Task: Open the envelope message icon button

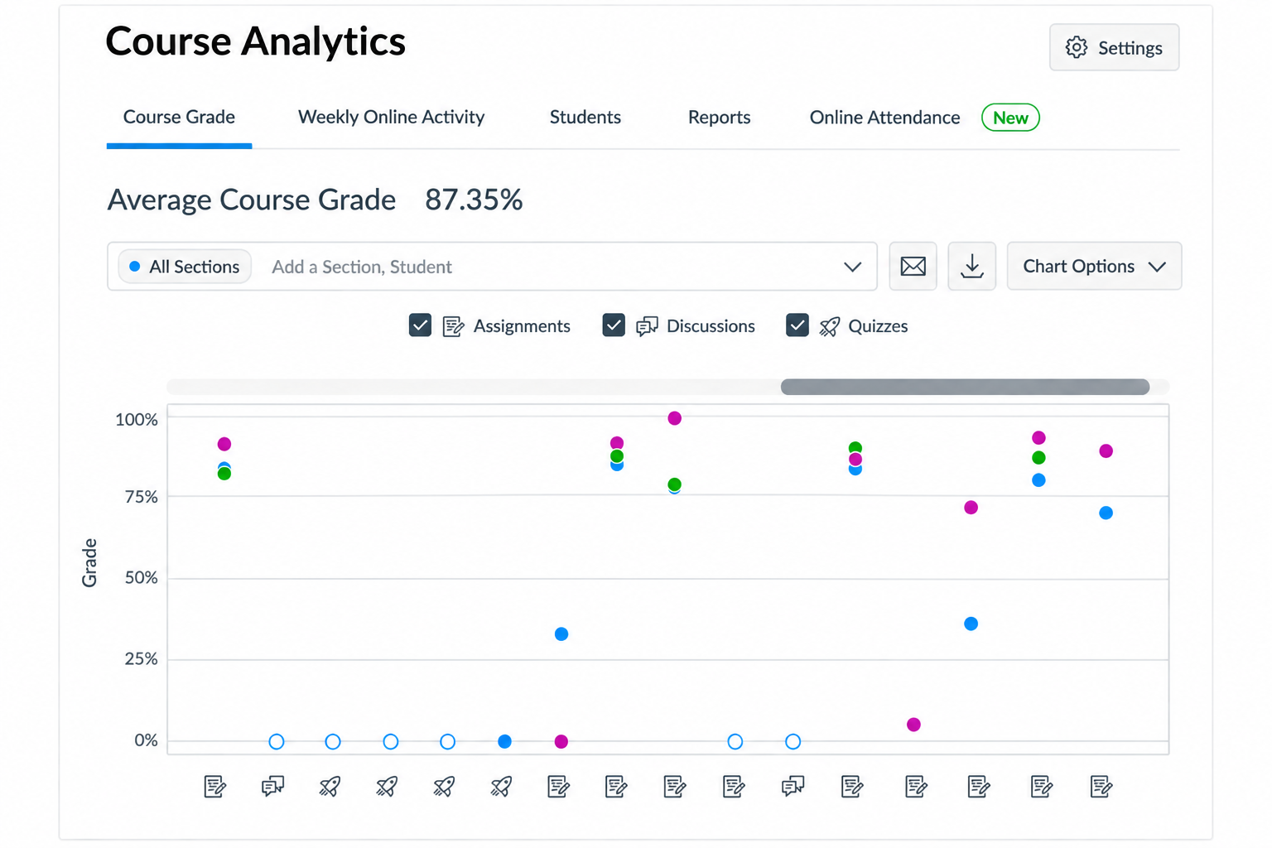Action: tap(913, 267)
